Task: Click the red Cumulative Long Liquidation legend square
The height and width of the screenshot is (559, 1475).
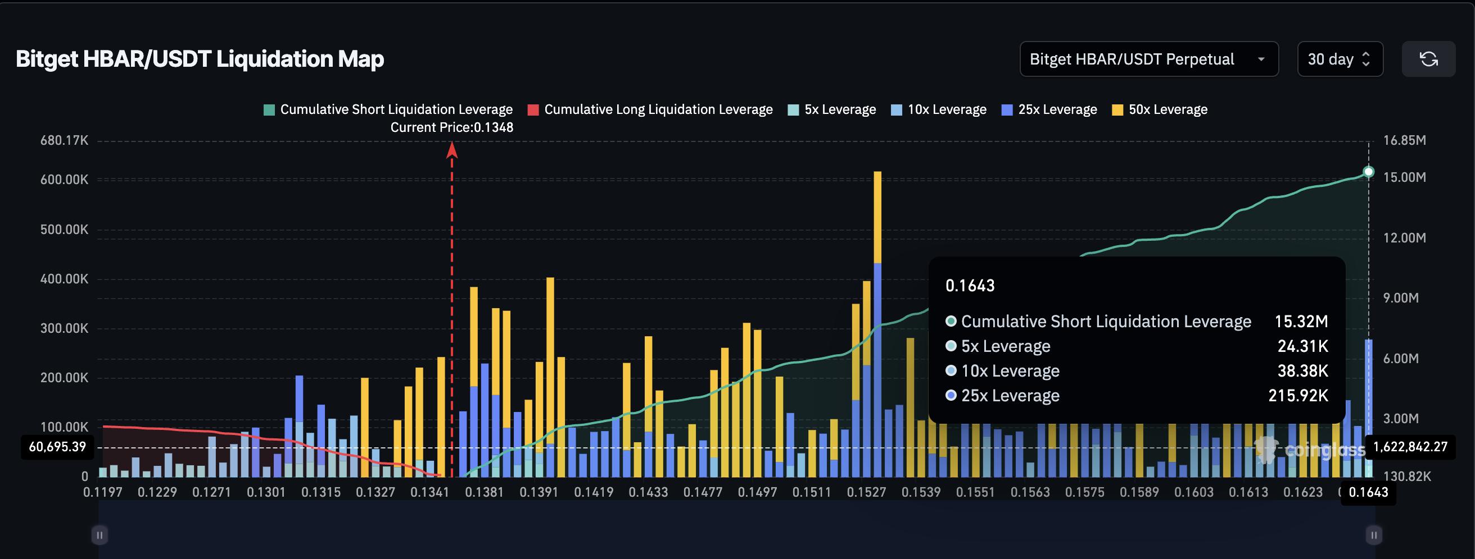Action: [x=533, y=110]
